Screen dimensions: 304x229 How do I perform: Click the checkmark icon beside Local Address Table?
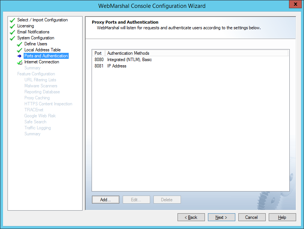click(x=20, y=50)
